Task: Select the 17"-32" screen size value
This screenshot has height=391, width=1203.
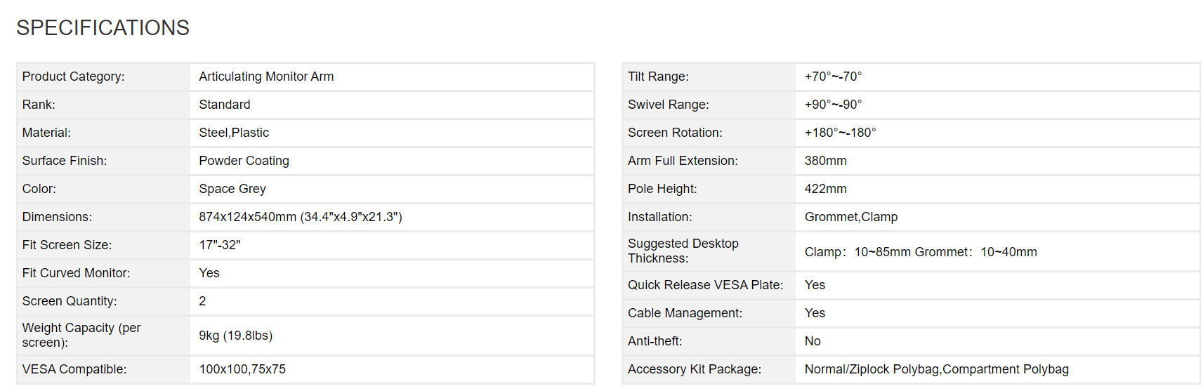Action: pos(219,245)
